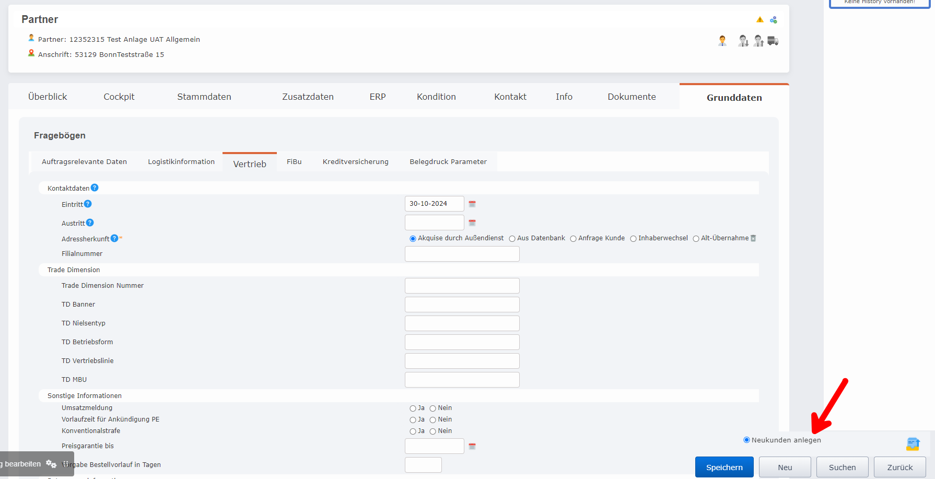The image size is (935, 479).
Task: Choose 'Inhaberwechsel' radio option
Action: 633,239
